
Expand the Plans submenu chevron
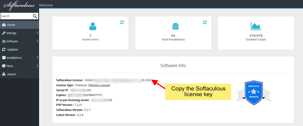(x=37, y=66)
